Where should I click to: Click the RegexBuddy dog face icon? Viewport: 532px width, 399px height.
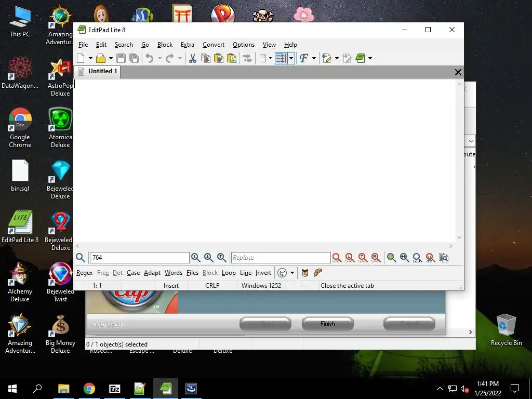[305, 273]
